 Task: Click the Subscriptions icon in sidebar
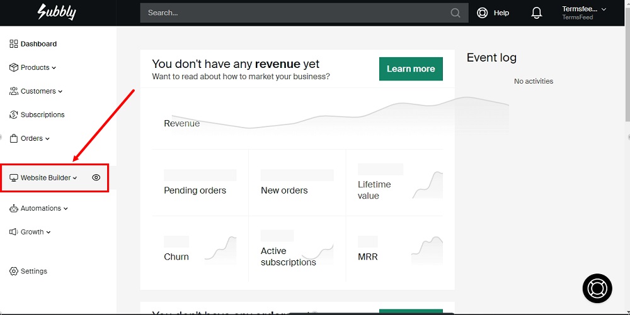[x=14, y=115]
